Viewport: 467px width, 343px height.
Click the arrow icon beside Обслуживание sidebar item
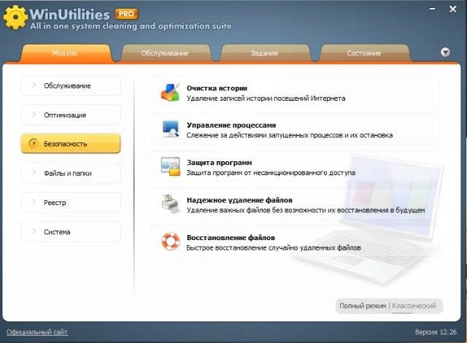[x=34, y=85]
